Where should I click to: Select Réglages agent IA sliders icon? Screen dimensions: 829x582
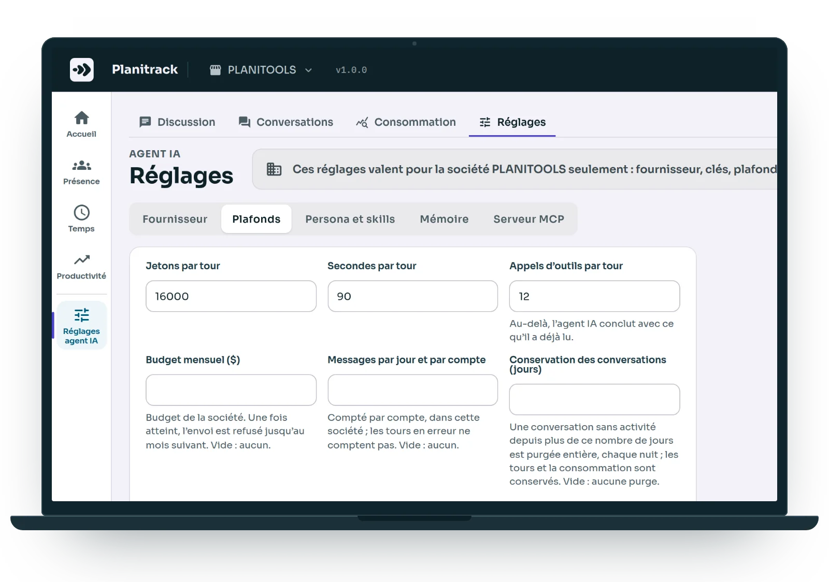coord(81,315)
